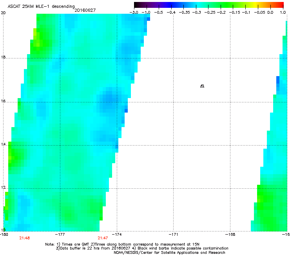Screen dimensions: 290x255
Task: Click the -3.0 colorbar label
Action: 134,13
